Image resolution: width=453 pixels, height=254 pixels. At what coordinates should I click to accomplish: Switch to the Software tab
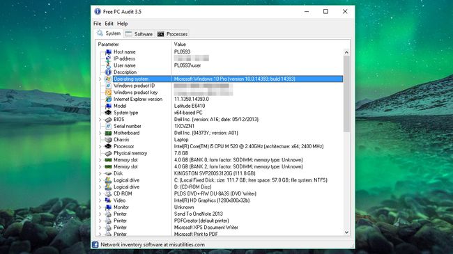(139, 34)
